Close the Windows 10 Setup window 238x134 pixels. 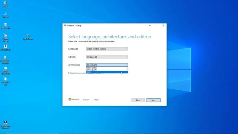coord(163,26)
